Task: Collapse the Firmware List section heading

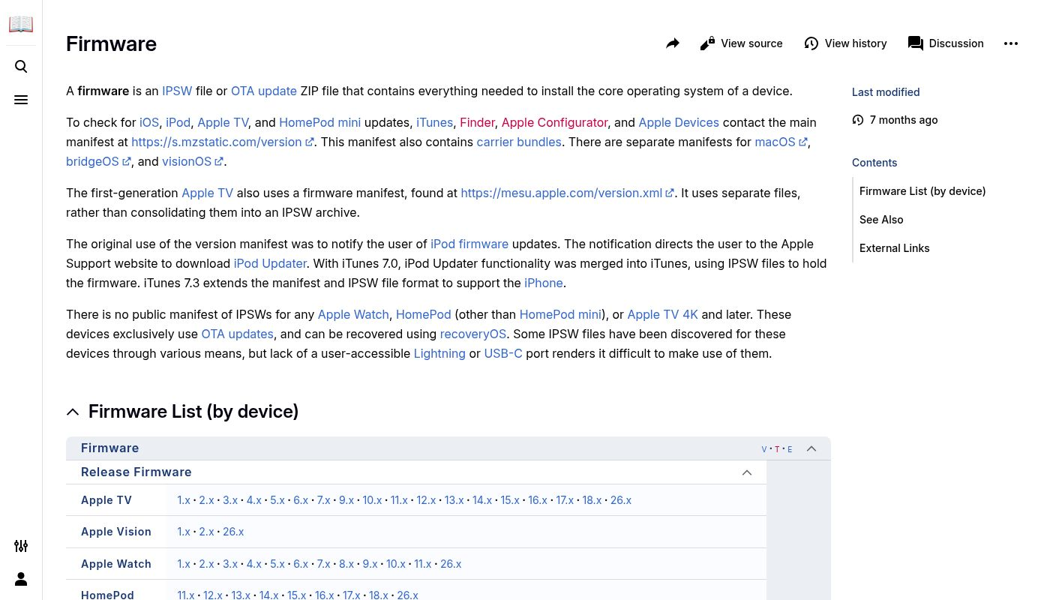Action: click(x=73, y=412)
